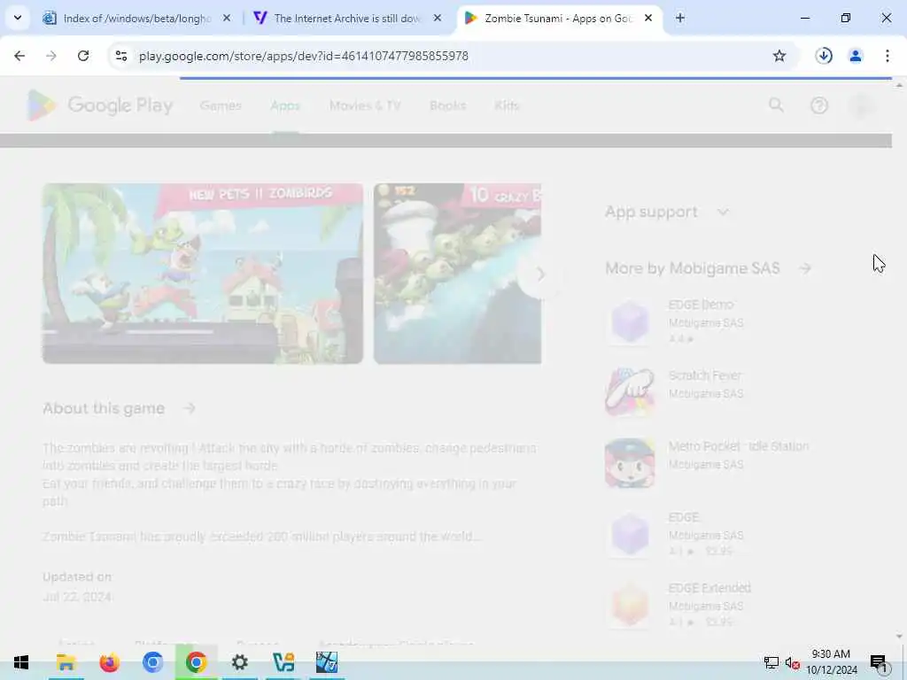Image resolution: width=907 pixels, height=680 pixels.
Task: Open Chrome profile icon
Action: [856, 56]
